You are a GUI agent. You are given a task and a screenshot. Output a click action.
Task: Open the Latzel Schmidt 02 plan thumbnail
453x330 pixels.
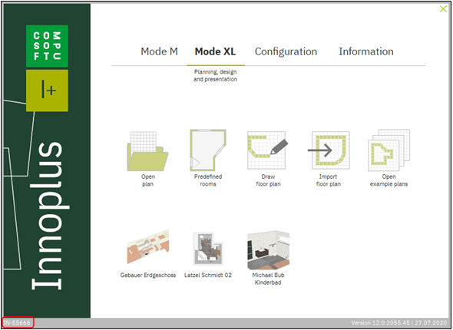tap(208, 249)
